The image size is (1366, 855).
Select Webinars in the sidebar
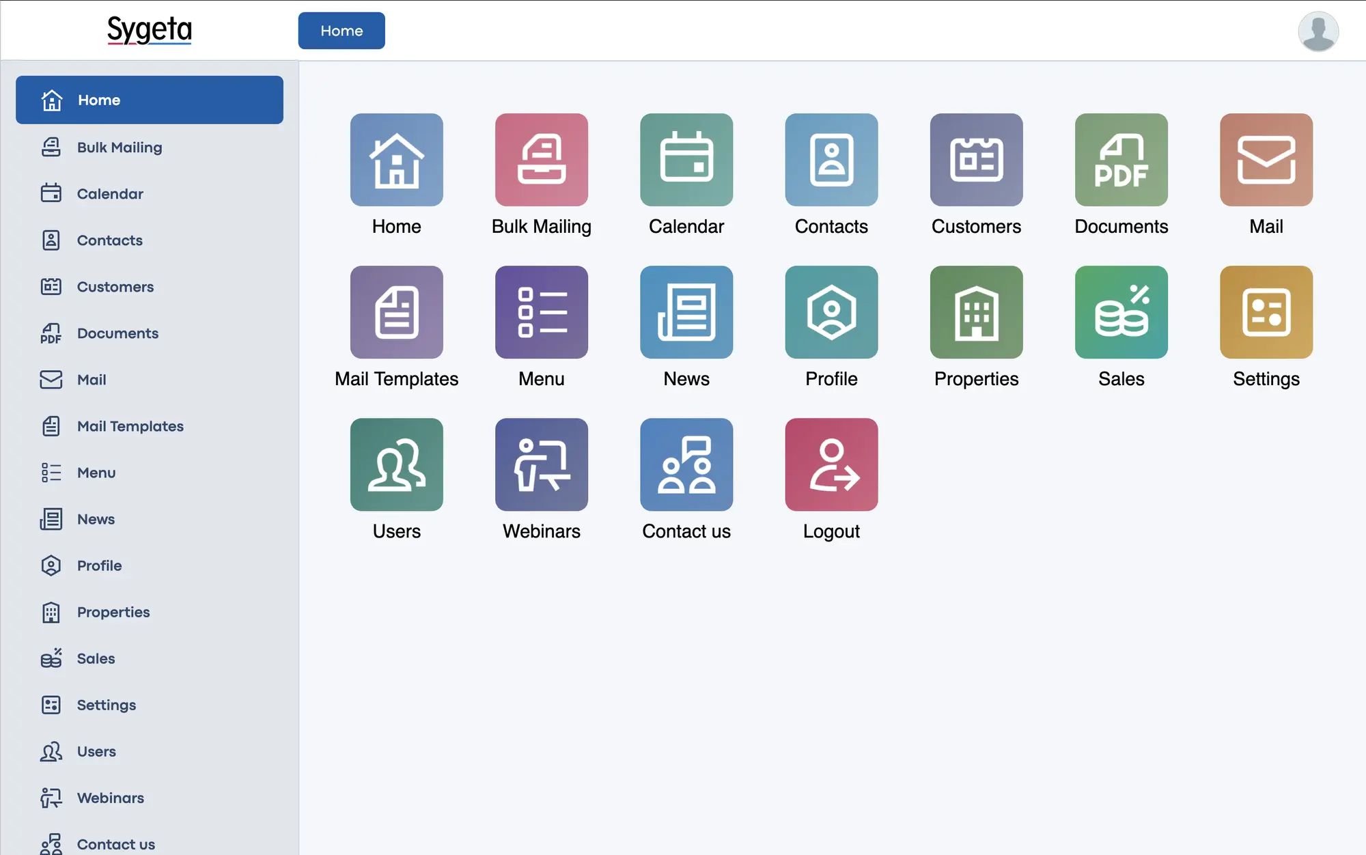pyautogui.click(x=150, y=797)
